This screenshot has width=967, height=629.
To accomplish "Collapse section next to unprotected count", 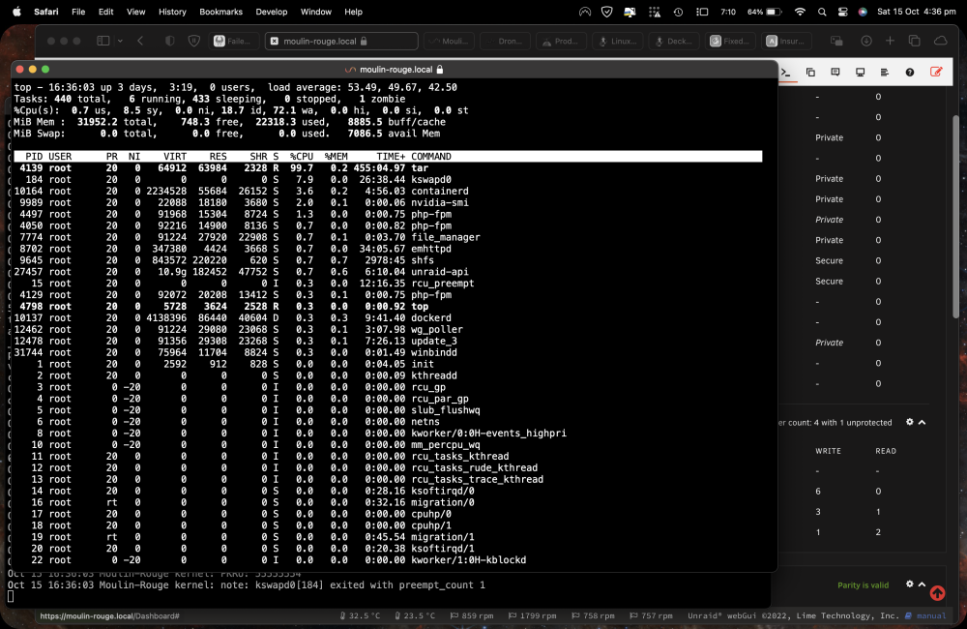I will coord(922,422).
